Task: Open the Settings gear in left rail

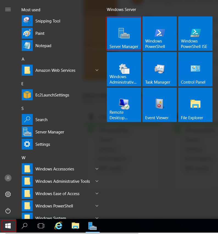Action: (x=8, y=194)
